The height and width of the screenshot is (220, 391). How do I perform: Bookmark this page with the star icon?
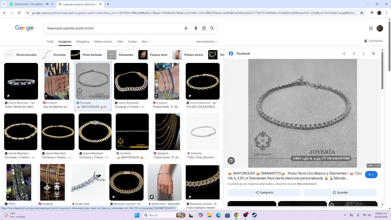pyautogui.click(x=362, y=13)
